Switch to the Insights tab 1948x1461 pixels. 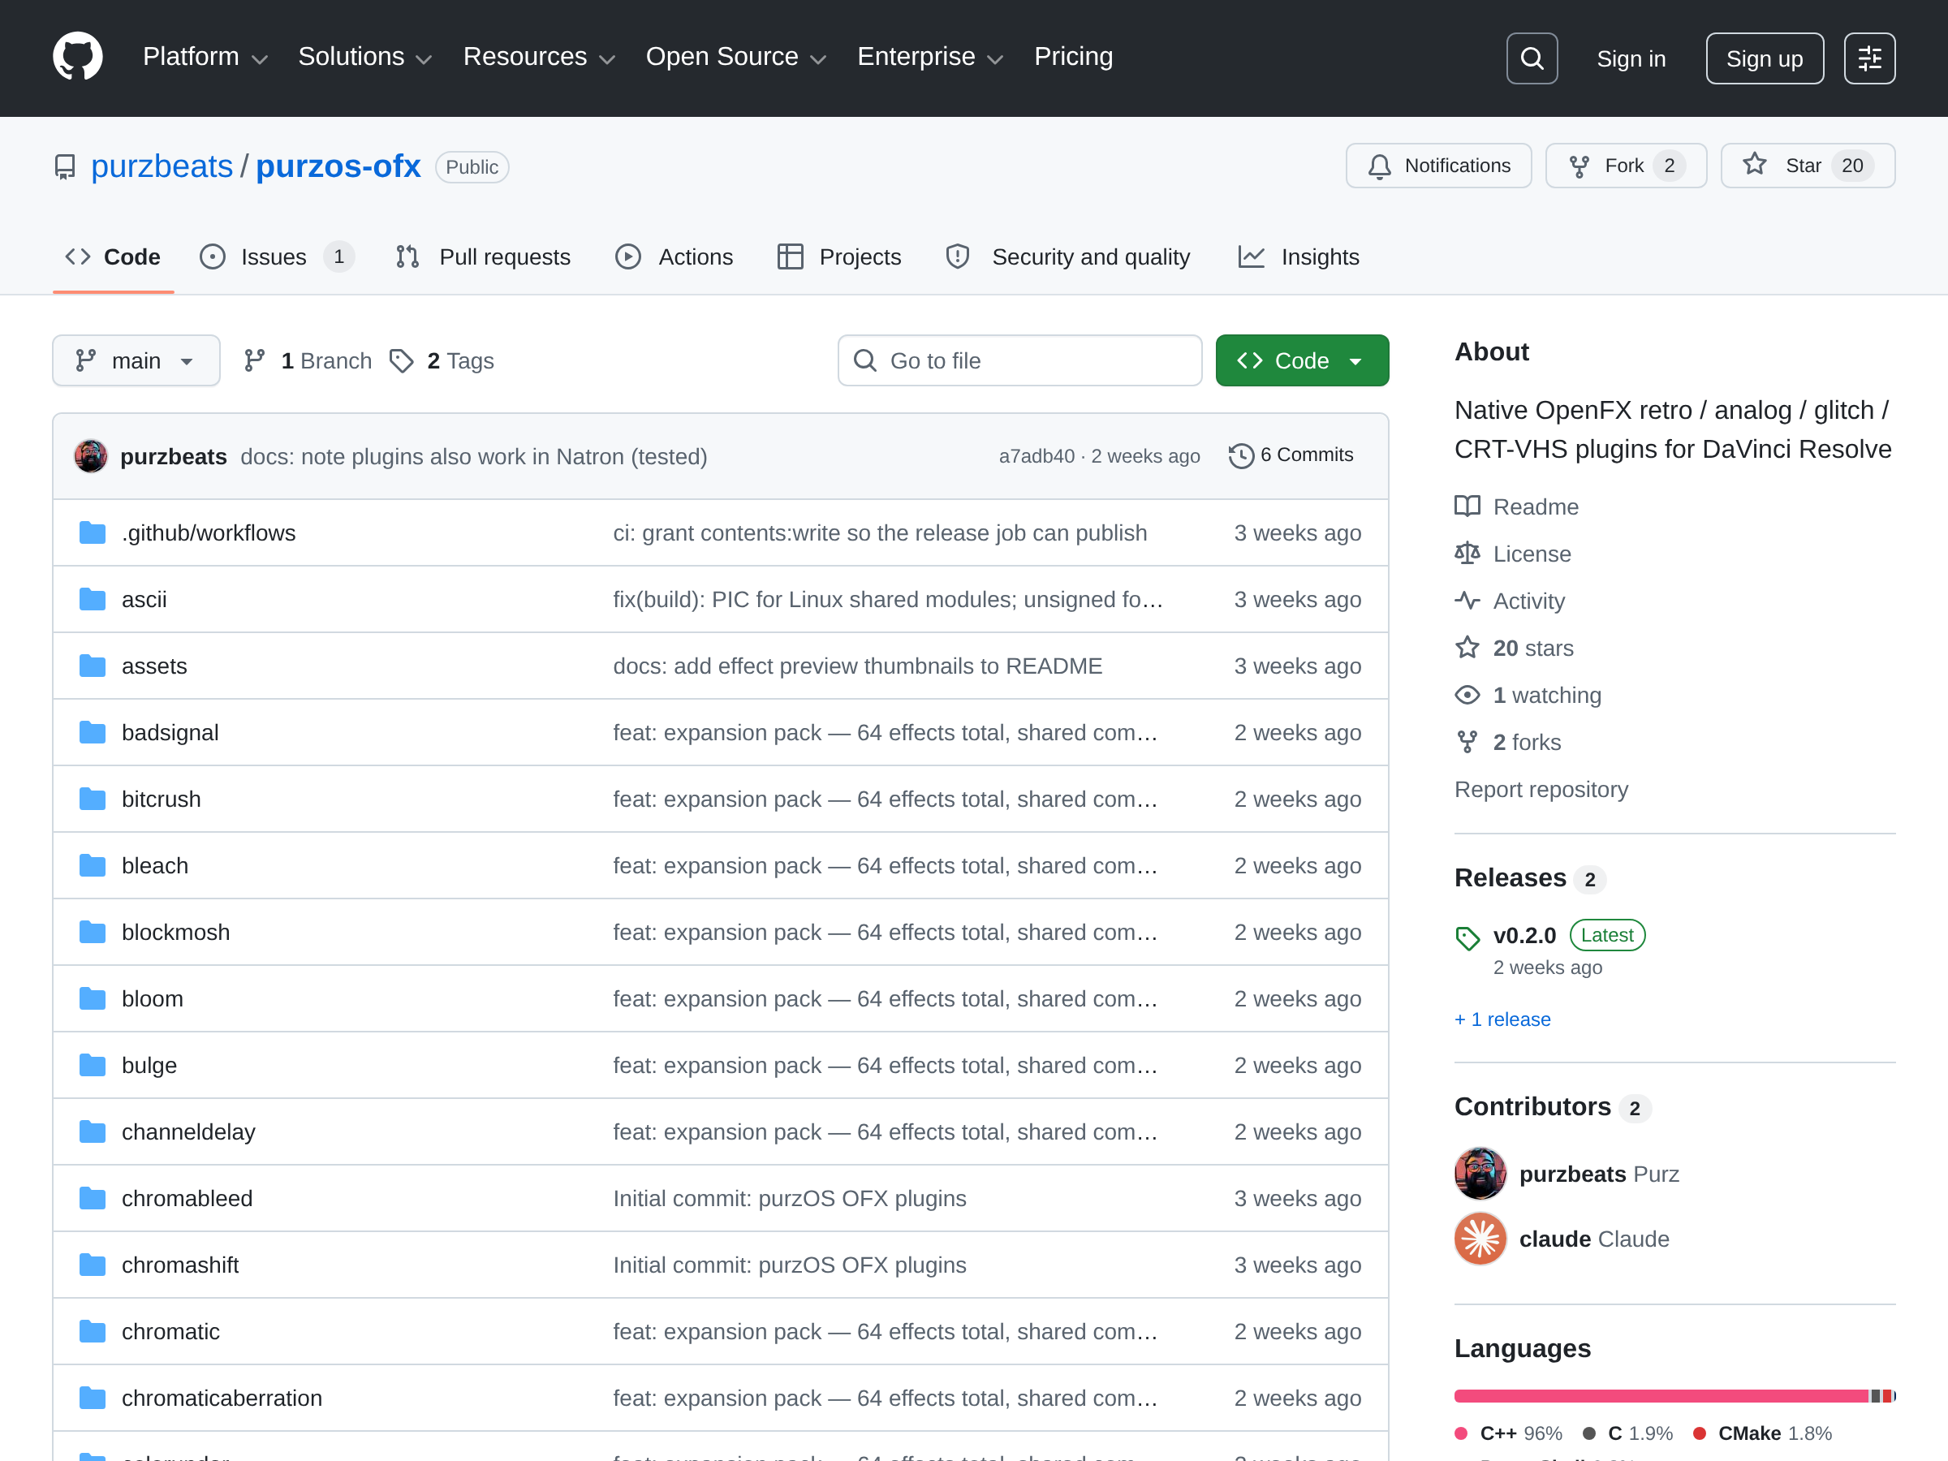click(1298, 256)
